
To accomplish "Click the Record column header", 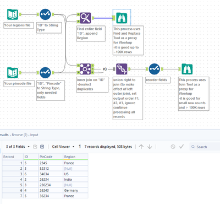I will tap(13, 157).
